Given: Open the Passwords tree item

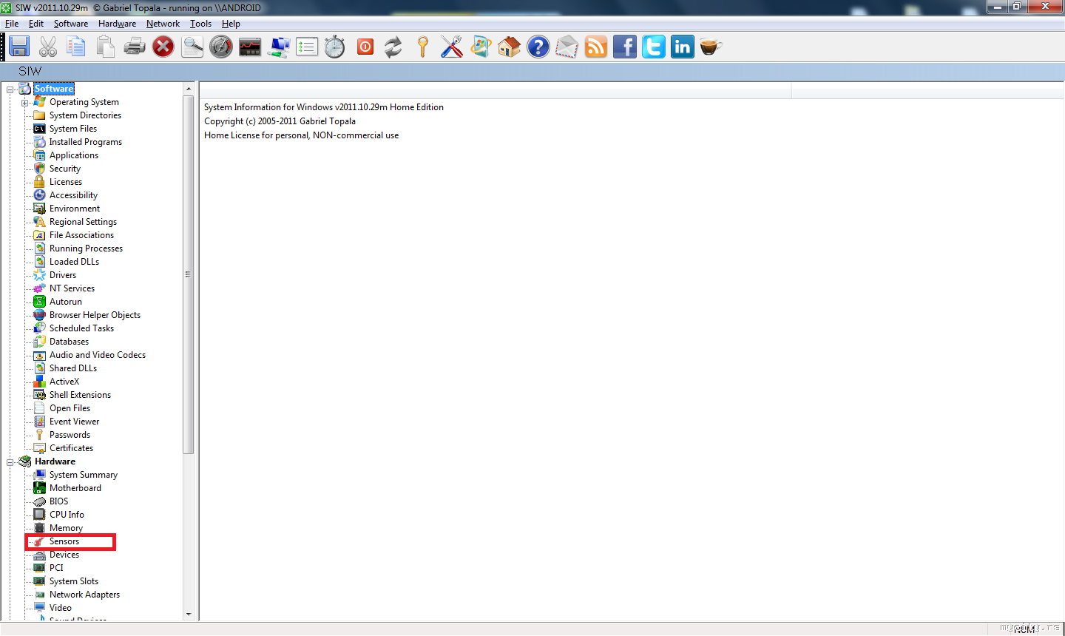Looking at the screenshot, I should pyautogui.click(x=70, y=435).
